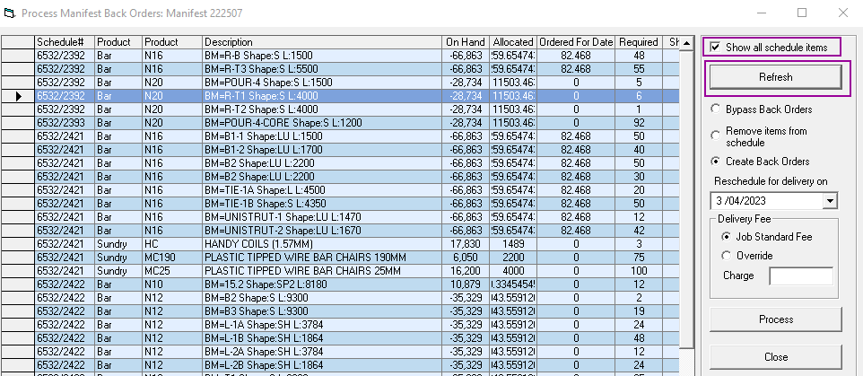
Task: Click the Schedule# column header
Action: tap(65, 42)
